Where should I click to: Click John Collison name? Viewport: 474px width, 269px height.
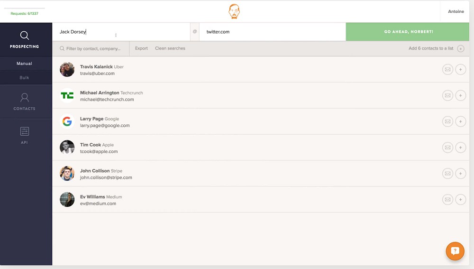(95, 171)
